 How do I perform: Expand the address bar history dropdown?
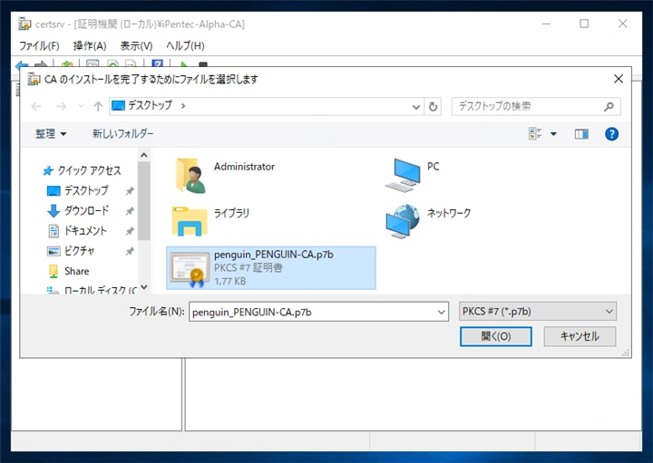pos(415,107)
